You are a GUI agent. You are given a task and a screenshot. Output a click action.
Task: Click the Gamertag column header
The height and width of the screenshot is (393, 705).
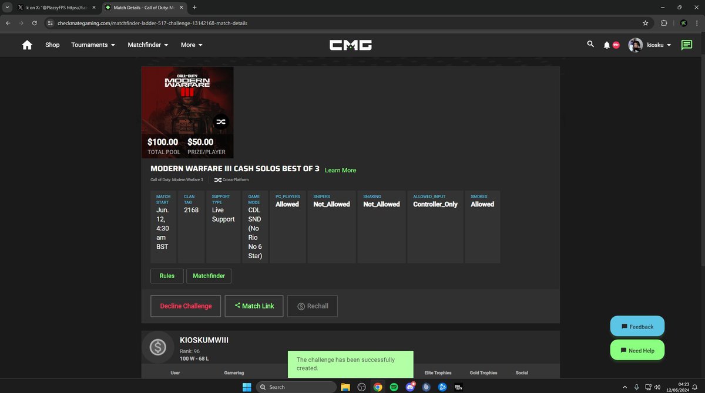pyautogui.click(x=234, y=372)
